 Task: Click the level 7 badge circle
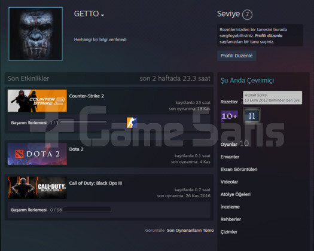(247, 14)
